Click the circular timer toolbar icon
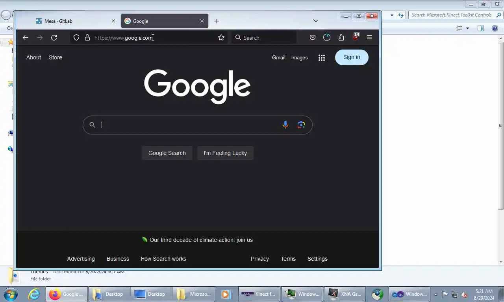 pyautogui.click(x=327, y=37)
